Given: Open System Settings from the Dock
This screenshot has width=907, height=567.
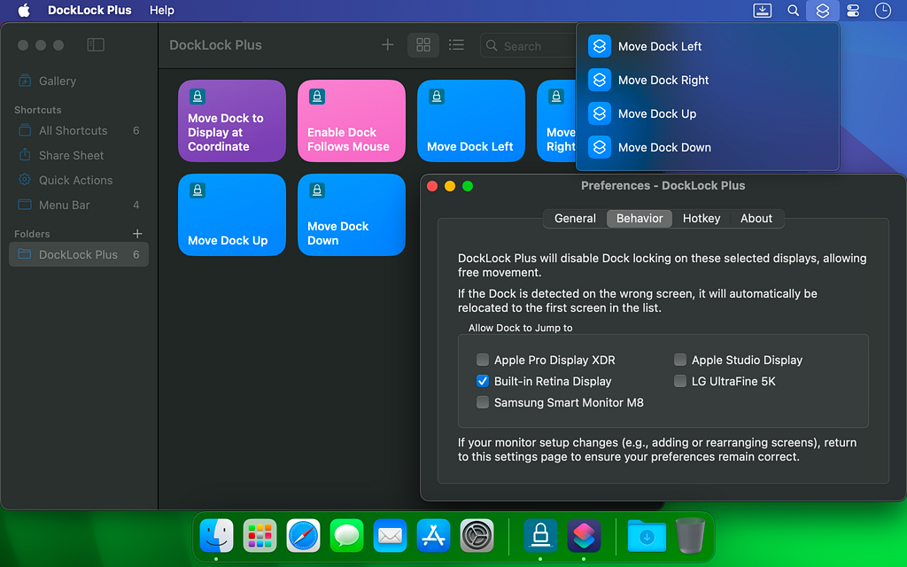Looking at the screenshot, I should click(x=477, y=536).
